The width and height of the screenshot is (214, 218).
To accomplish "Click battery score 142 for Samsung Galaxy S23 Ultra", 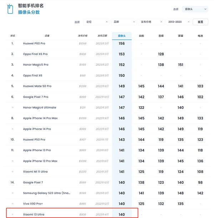I will point(200,193).
